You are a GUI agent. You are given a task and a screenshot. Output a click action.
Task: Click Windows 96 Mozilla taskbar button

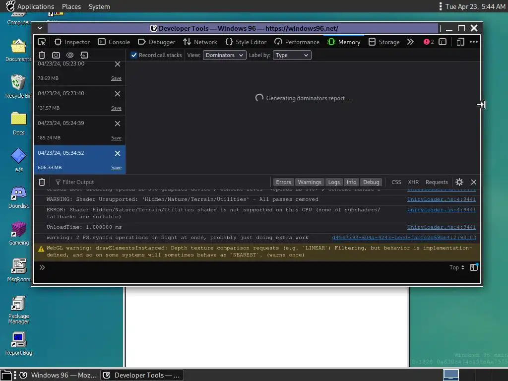tap(58, 375)
